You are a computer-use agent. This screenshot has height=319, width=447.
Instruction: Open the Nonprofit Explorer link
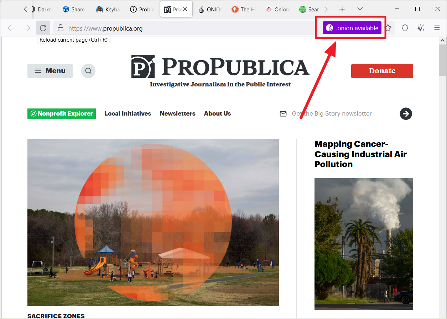tap(62, 114)
